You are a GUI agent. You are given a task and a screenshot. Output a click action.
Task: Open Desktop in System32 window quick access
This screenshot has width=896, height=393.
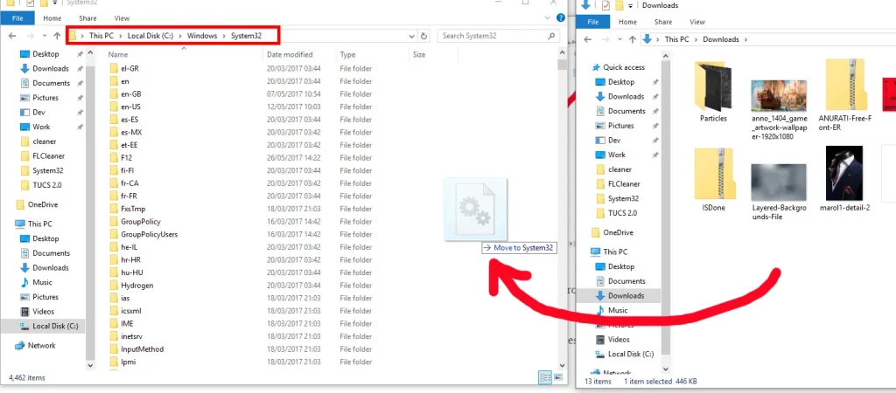(45, 54)
